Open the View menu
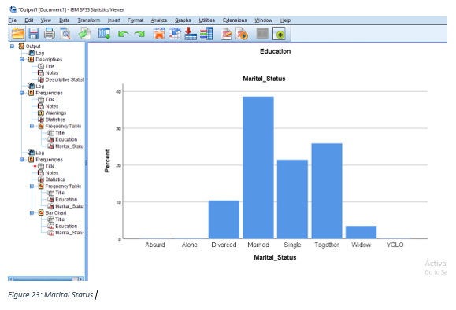Screen dimensions: 456x310 [46, 20]
